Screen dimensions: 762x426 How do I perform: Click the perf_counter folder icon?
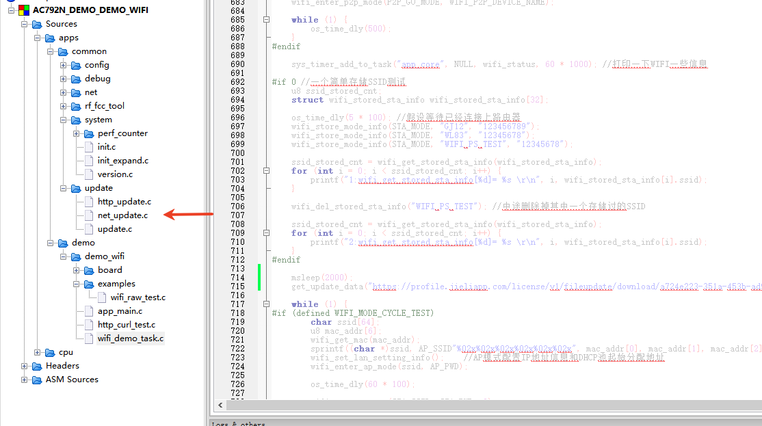(90, 133)
